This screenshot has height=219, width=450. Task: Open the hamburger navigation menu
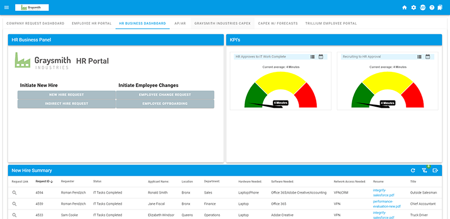tap(7, 7)
